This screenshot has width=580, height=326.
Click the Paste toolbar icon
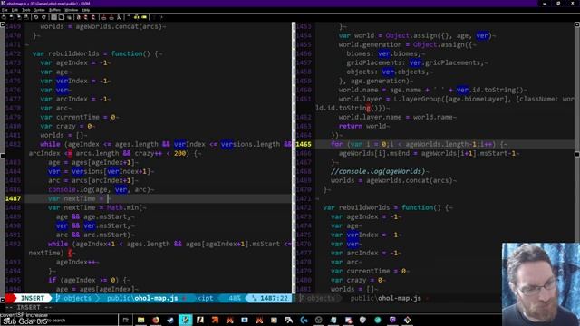click(x=69, y=17)
